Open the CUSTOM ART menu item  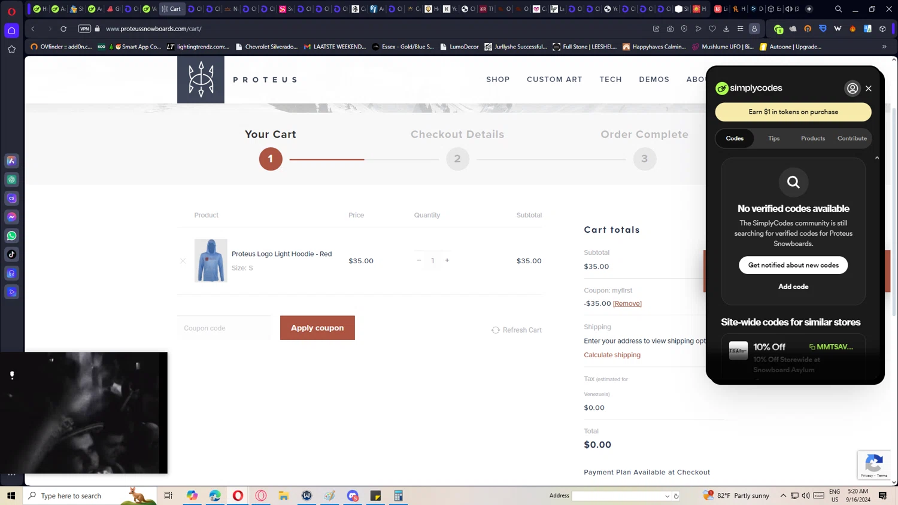coord(554,80)
